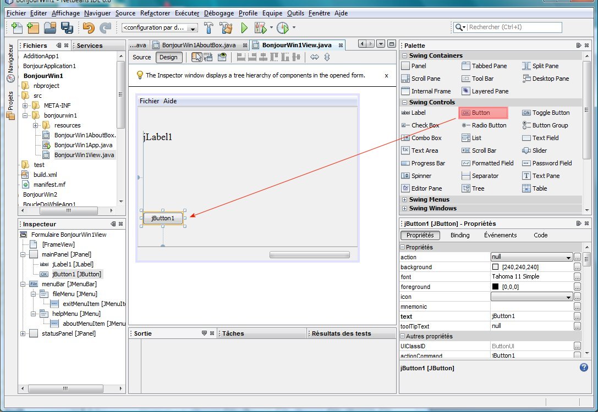The image size is (598, 412).
Task: Switch to the Événements properties tab
Action: click(501, 235)
